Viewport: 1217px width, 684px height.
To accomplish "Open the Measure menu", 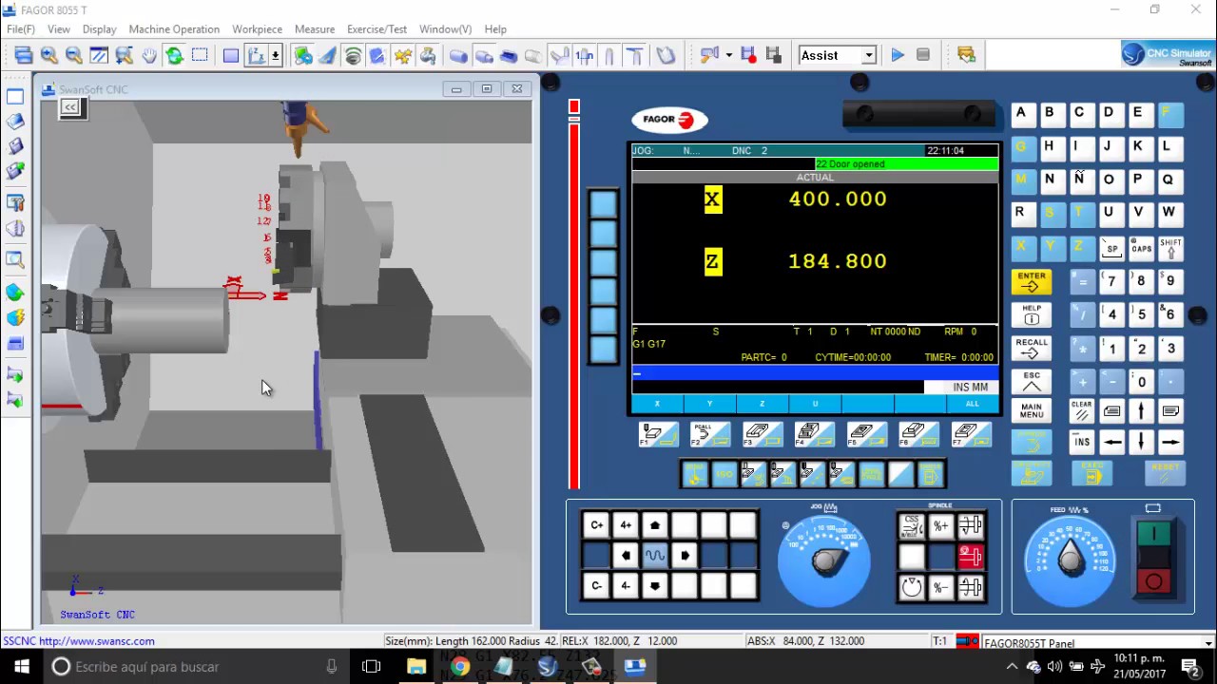I will coord(315,29).
